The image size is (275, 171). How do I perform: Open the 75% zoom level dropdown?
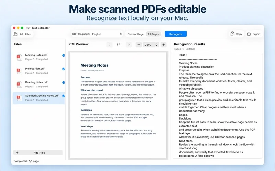[151, 45]
